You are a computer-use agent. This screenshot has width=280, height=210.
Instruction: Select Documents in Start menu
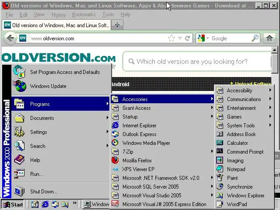(x=60, y=118)
